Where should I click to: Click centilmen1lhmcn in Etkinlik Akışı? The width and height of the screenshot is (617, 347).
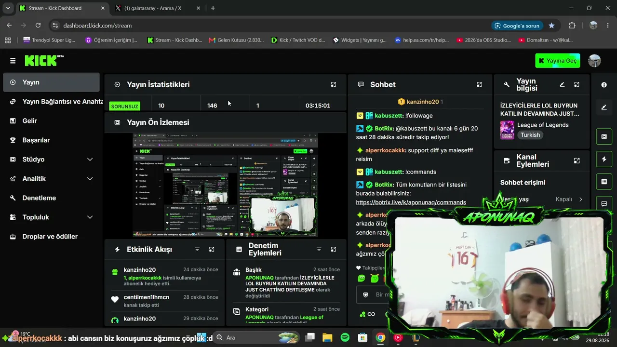(147, 297)
